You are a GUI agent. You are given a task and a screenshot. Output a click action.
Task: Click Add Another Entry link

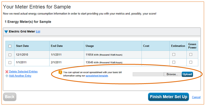[x=20, y=76]
